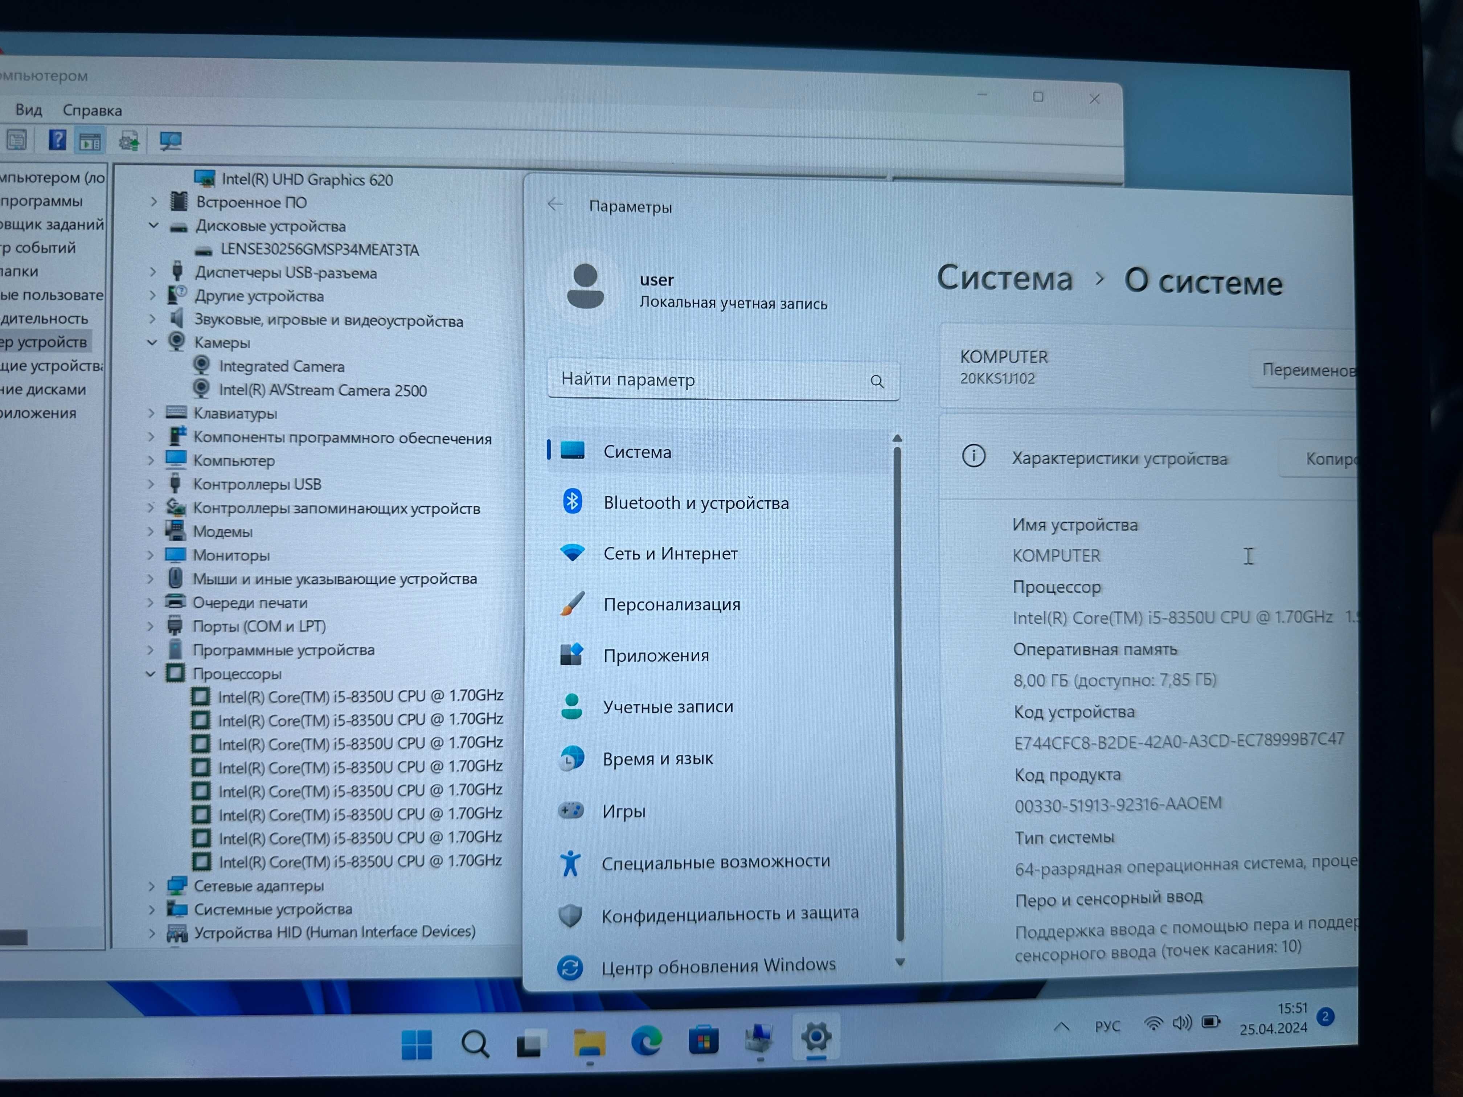Select Контроллеры USB tree item
The height and width of the screenshot is (1097, 1463).
click(x=257, y=484)
